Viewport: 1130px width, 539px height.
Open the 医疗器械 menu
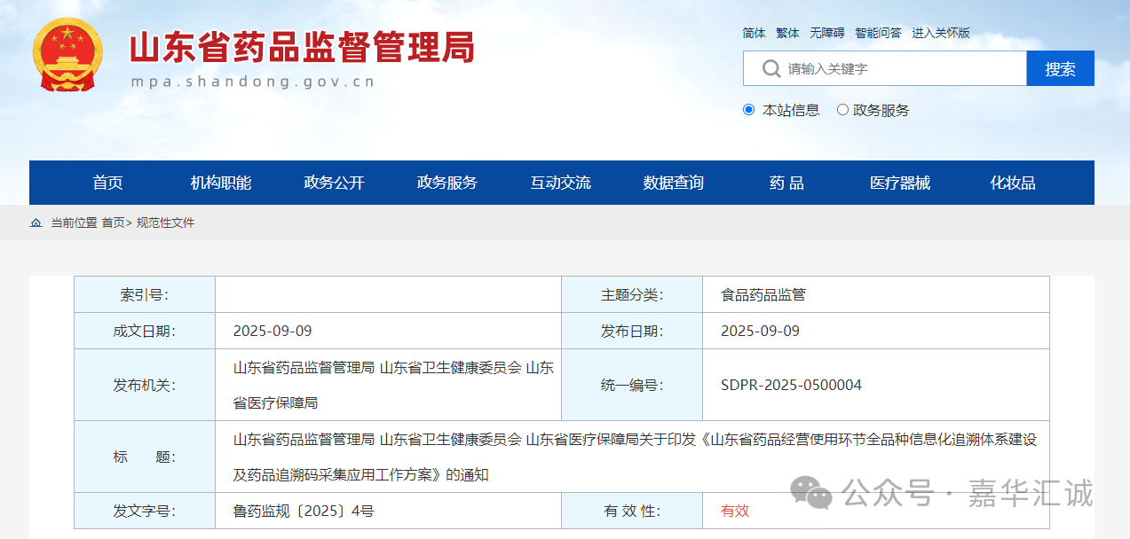click(898, 183)
